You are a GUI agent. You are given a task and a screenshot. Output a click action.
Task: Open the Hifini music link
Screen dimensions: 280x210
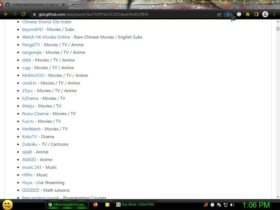[27, 175]
